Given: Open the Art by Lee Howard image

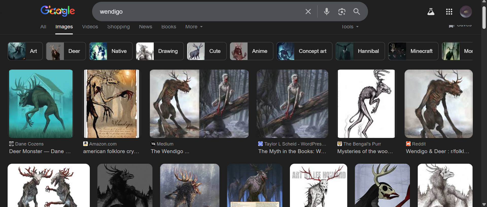Looking at the screenshot, I should click(319, 185).
